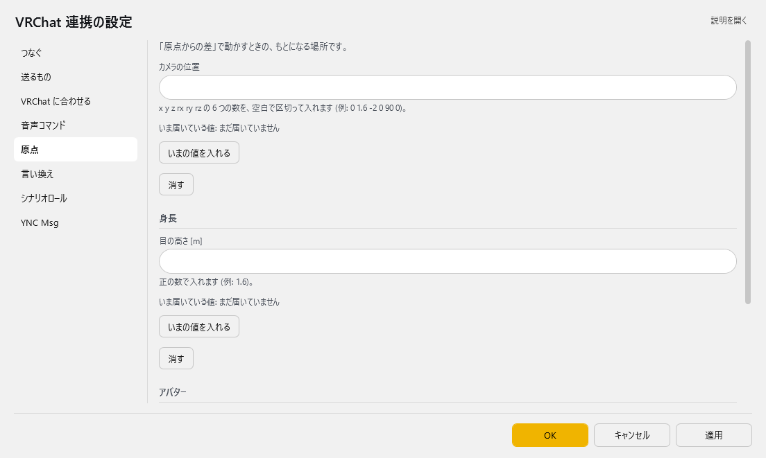Focus the カメラの位置 input field
This screenshot has height=458, width=766.
click(448, 87)
